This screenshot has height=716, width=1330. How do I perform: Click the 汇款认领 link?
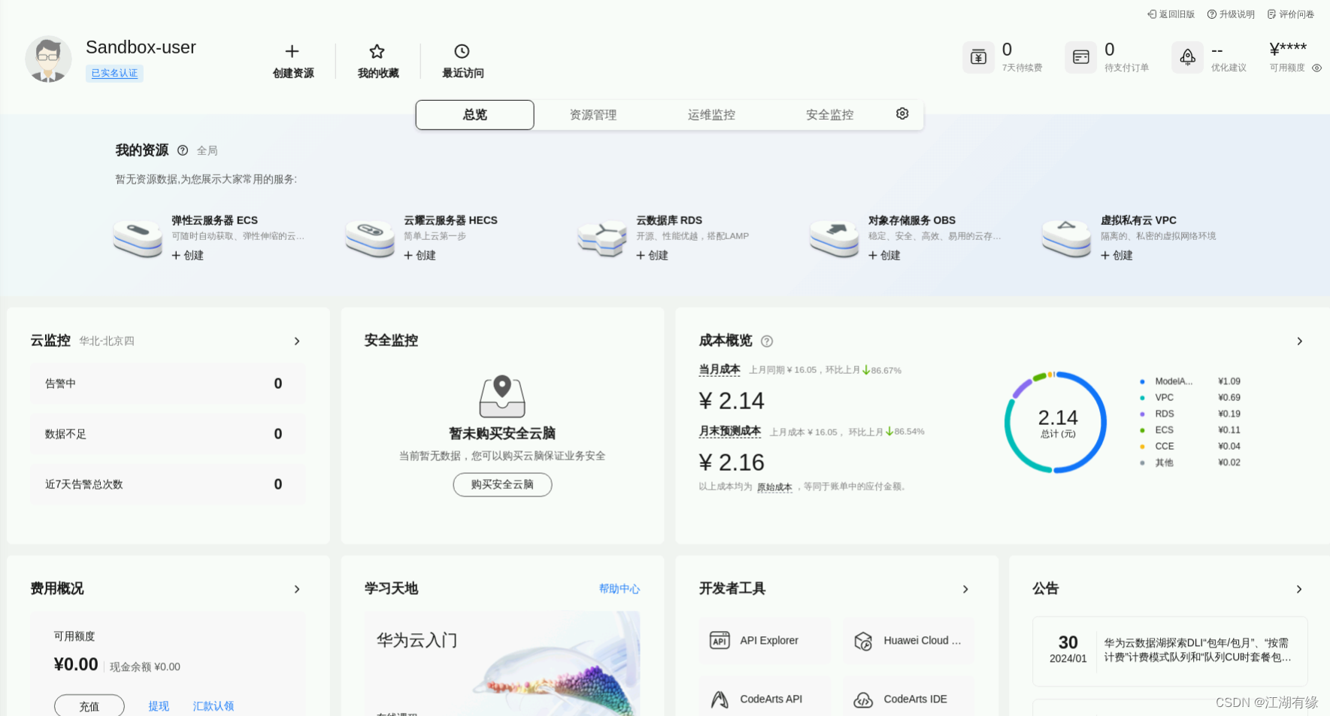pyautogui.click(x=214, y=706)
